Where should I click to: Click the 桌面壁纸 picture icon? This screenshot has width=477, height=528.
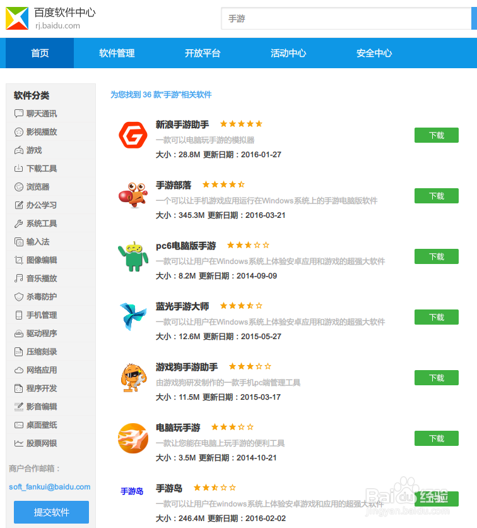point(19,425)
